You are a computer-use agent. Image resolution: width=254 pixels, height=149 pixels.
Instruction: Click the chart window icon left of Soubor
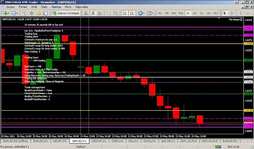[x=3, y=7]
